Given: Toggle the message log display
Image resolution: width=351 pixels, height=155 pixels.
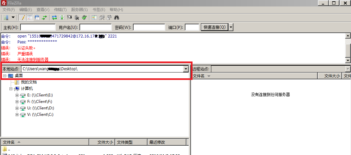Looking at the screenshot, I should coord(22,17).
